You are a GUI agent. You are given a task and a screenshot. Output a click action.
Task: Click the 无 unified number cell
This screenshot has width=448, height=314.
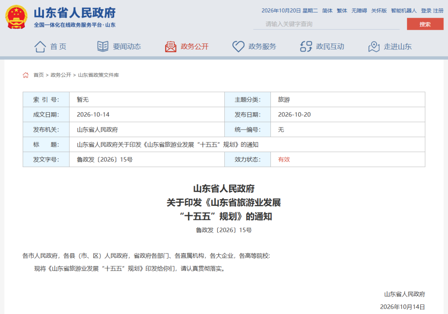pyautogui.click(x=348, y=130)
